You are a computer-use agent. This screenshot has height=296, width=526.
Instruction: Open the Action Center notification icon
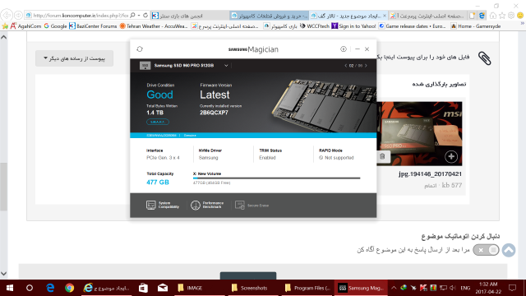(x=512, y=288)
